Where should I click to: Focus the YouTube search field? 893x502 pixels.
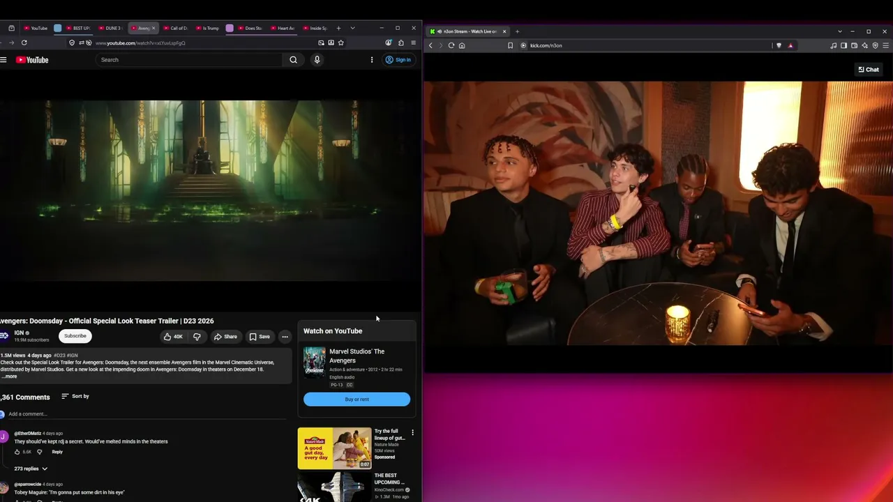pos(190,60)
